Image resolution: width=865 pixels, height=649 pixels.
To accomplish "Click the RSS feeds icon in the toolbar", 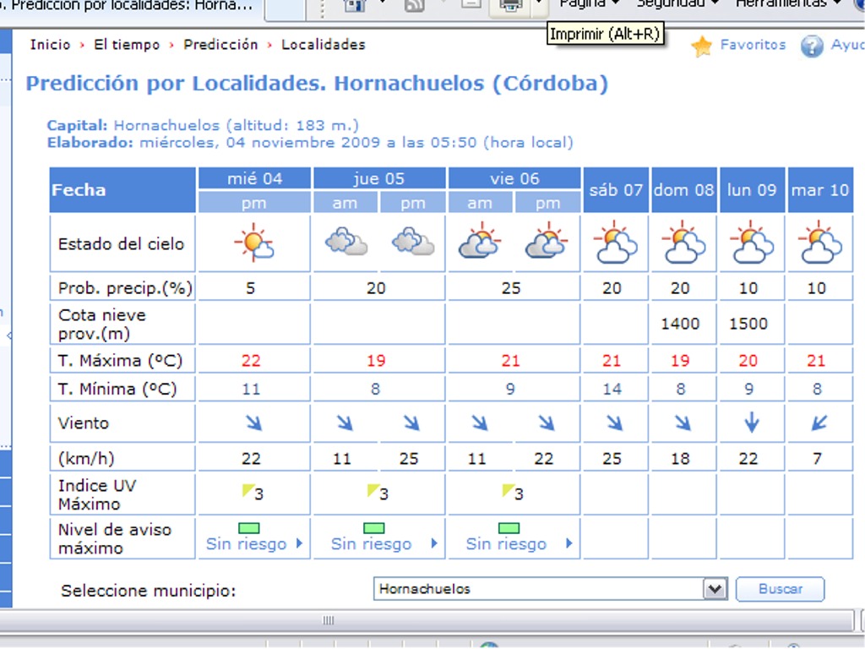I will pos(414,5).
